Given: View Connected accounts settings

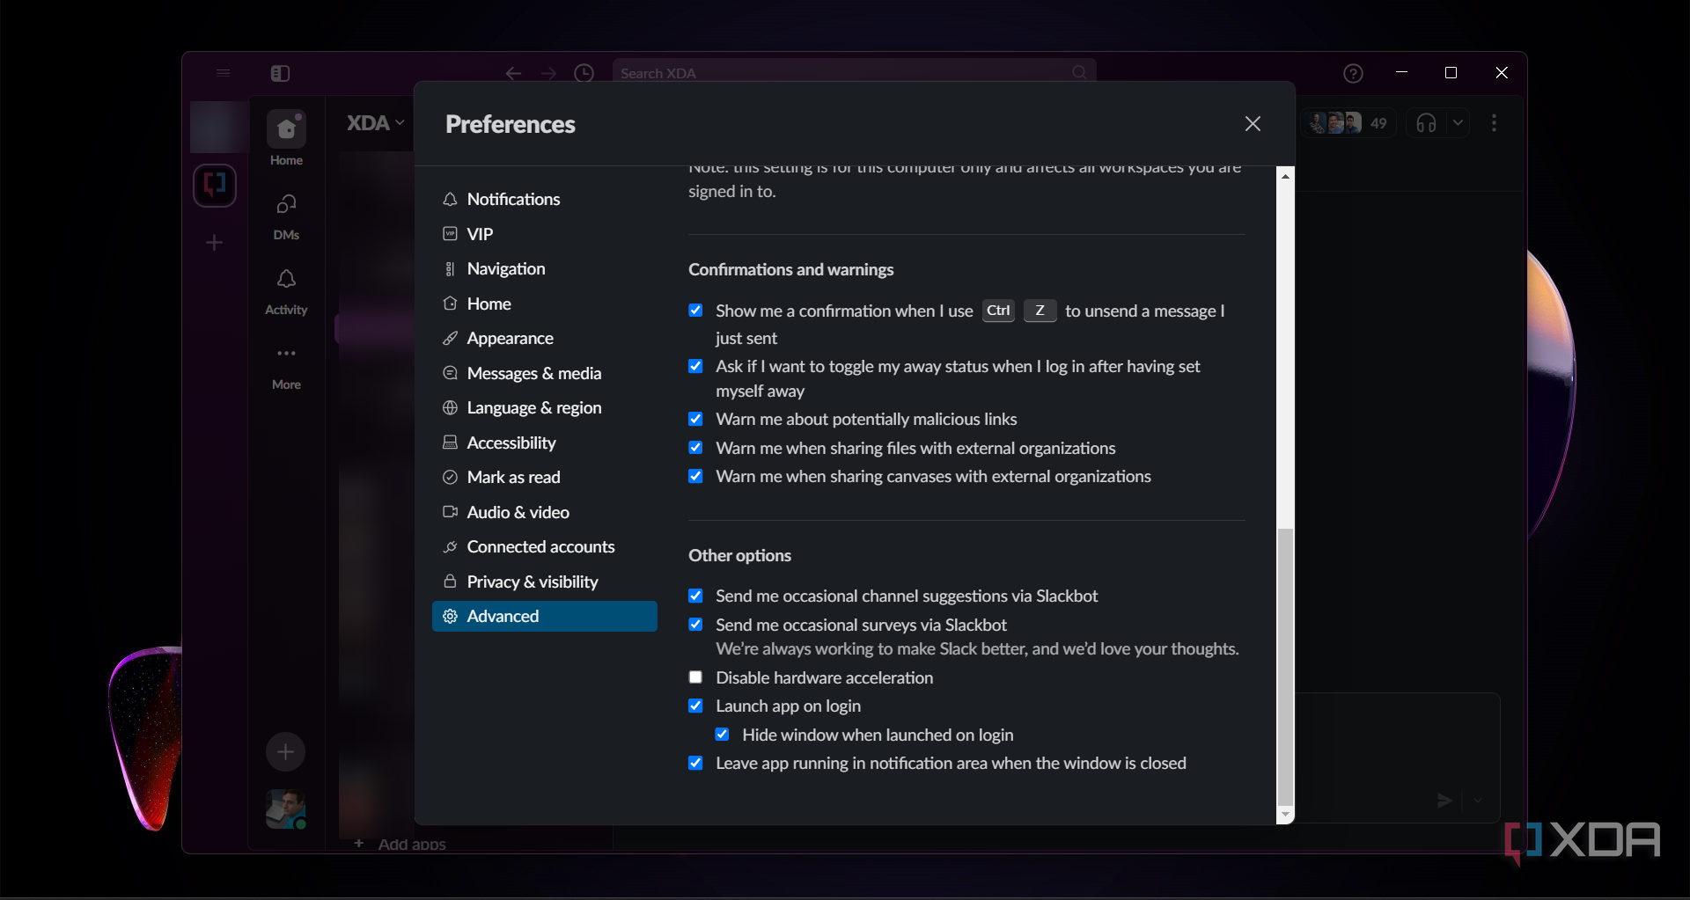Looking at the screenshot, I should tap(545, 546).
